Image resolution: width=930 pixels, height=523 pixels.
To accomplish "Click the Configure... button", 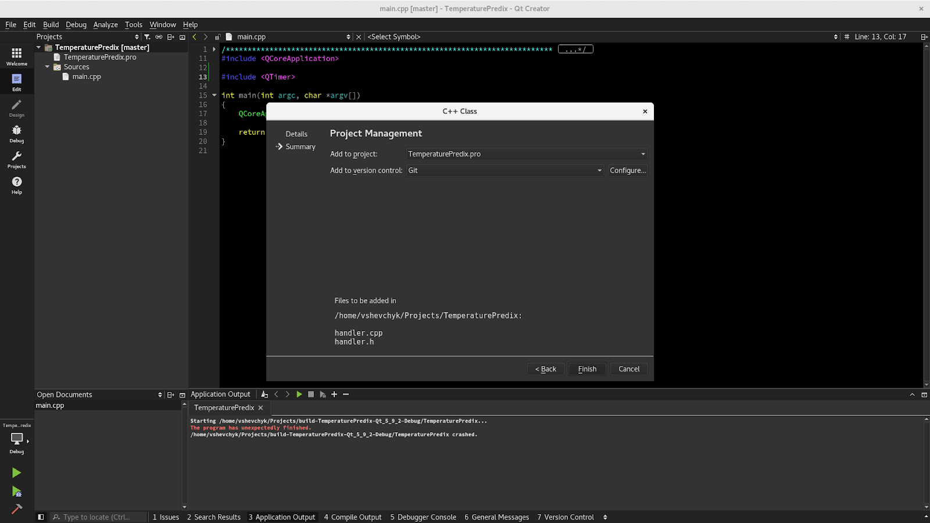I will 628,170.
